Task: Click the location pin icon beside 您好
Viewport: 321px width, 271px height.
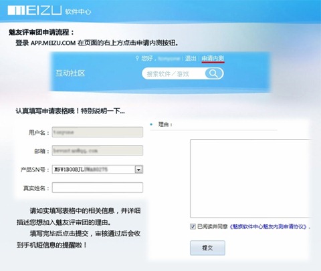Action: (137, 59)
